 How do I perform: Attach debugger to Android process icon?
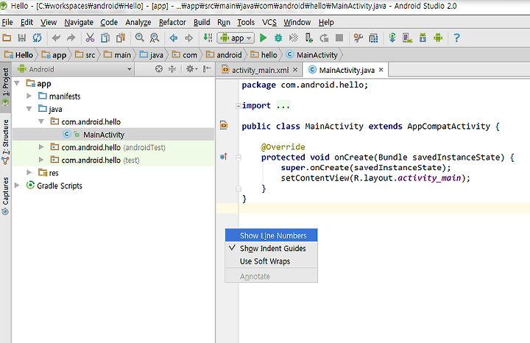(x=308, y=38)
